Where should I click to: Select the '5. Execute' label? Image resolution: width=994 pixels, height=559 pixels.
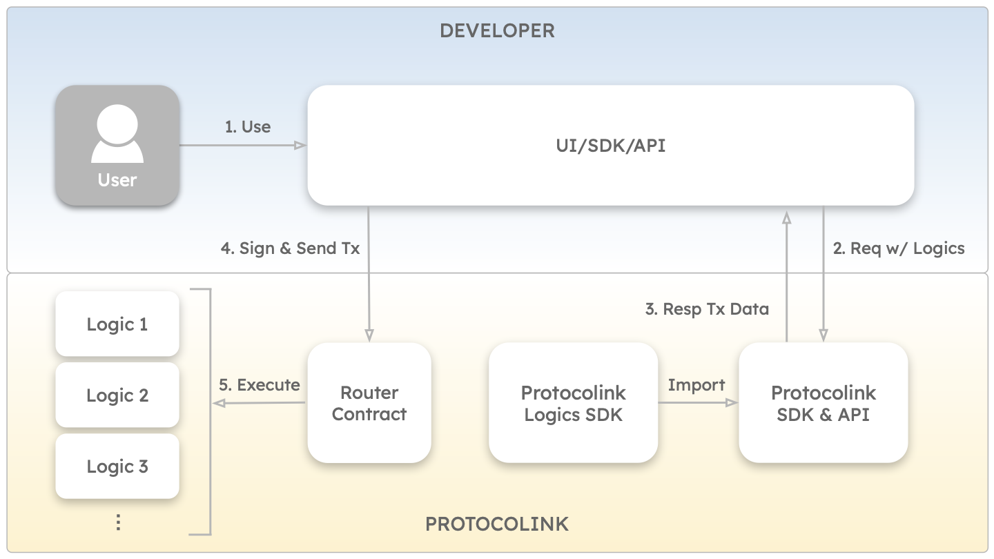260,384
